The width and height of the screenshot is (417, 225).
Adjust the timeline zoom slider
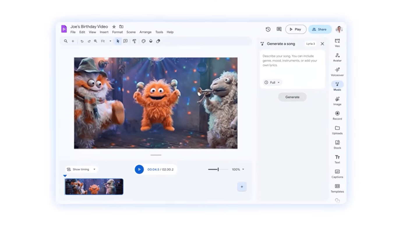pos(218,169)
